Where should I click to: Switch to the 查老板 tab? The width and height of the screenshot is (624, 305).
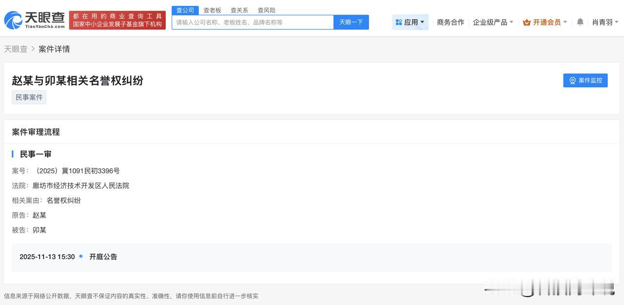tap(212, 10)
